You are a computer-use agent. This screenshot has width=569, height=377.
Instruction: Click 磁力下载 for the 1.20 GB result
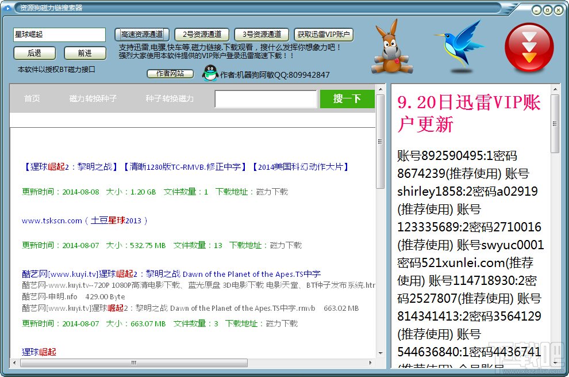click(x=272, y=192)
